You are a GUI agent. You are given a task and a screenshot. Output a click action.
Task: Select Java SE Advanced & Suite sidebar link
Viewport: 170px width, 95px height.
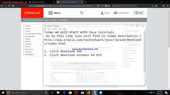pyautogui.click(x=33, y=34)
